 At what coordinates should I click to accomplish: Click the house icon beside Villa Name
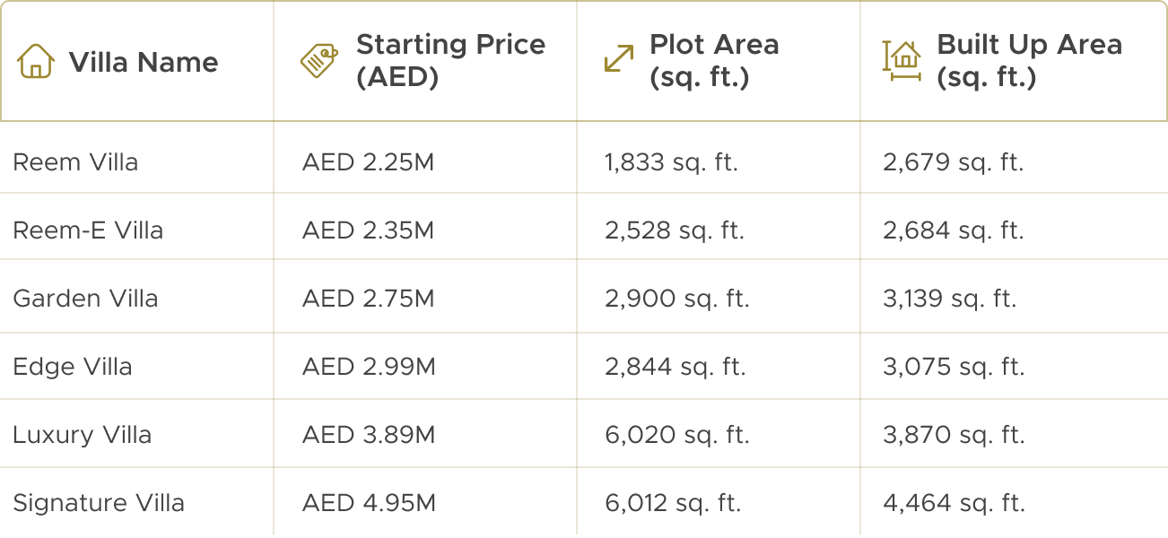(36, 61)
